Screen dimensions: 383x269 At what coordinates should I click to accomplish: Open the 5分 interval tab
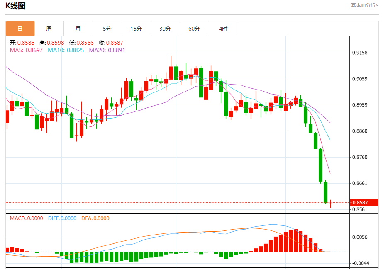[x=107, y=29]
